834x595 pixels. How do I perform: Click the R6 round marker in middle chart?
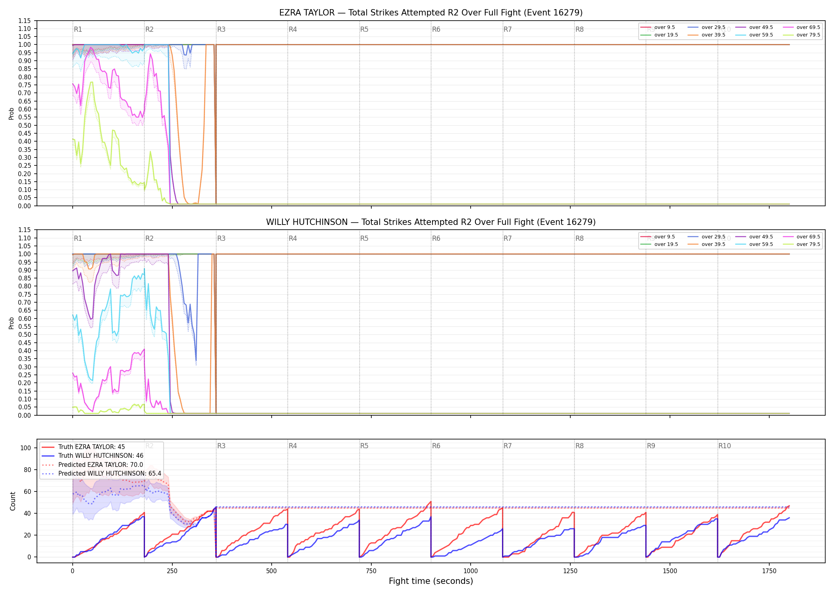[436, 238]
